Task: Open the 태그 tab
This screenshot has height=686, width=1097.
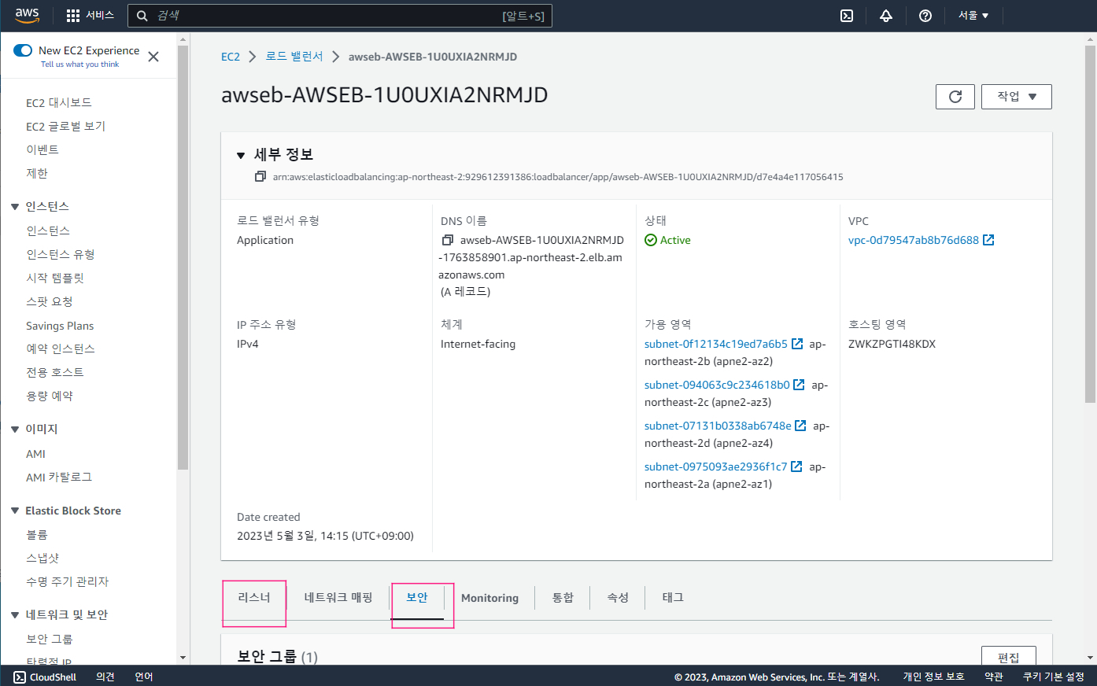Action: pyautogui.click(x=673, y=598)
